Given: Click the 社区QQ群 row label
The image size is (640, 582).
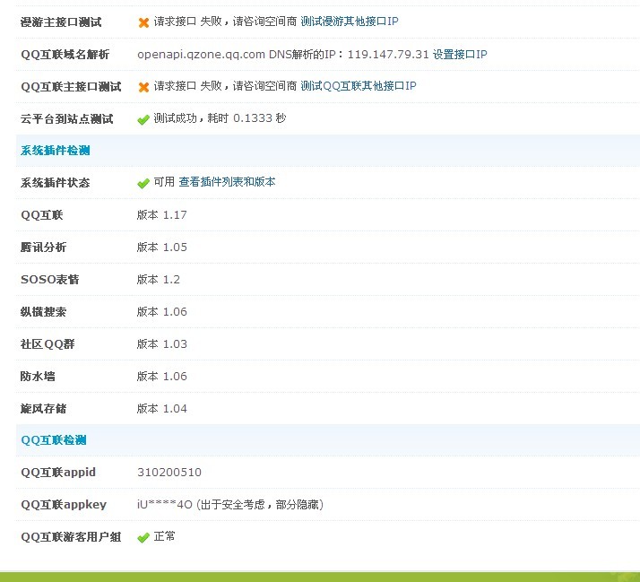Looking at the screenshot, I should click(x=48, y=343).
